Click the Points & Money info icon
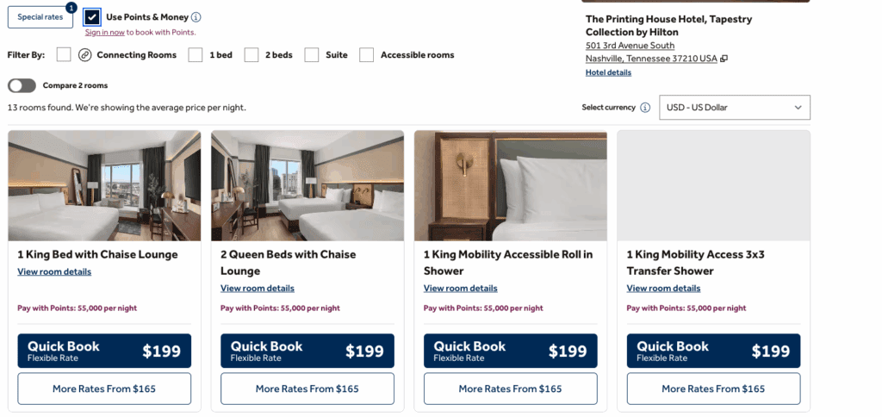 click(196, 17)
